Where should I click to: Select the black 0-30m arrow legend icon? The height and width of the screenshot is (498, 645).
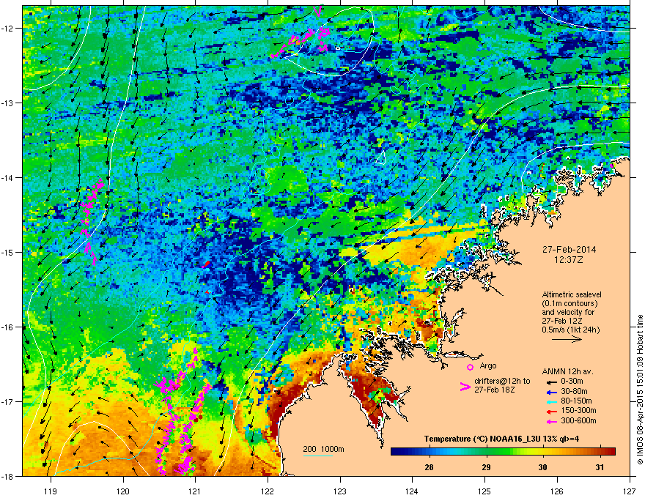pyautogui.click(x=551, y=382)
